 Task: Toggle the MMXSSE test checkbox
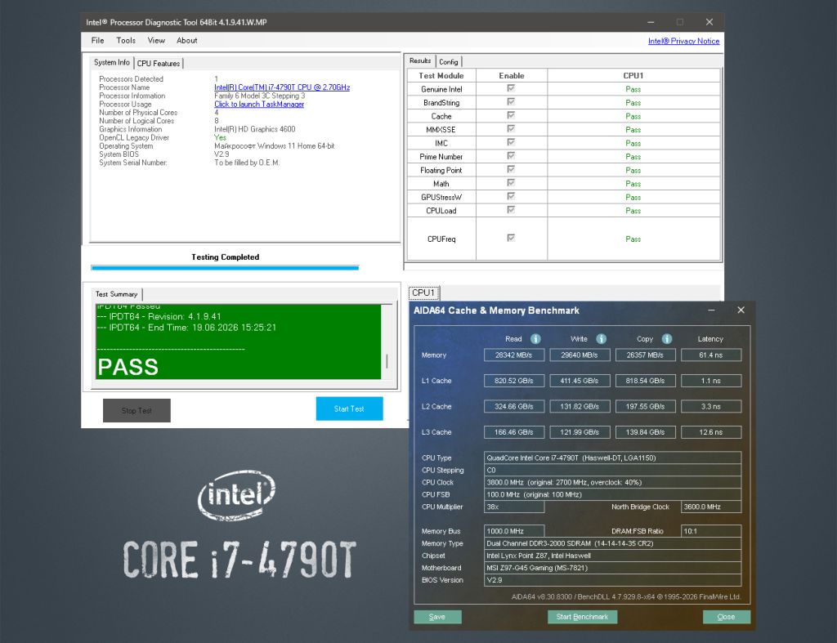(511, 128)
